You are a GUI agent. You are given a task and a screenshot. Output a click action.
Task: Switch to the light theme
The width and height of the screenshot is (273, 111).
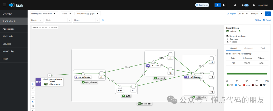(218, 5)
